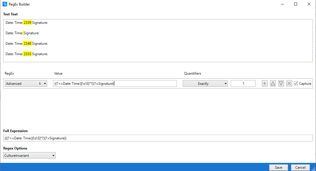Image resolution: width=316 pixels, height=171 pixels.
Task: Open the Exactly quantifier dropdown
Action: coord(205,83)
